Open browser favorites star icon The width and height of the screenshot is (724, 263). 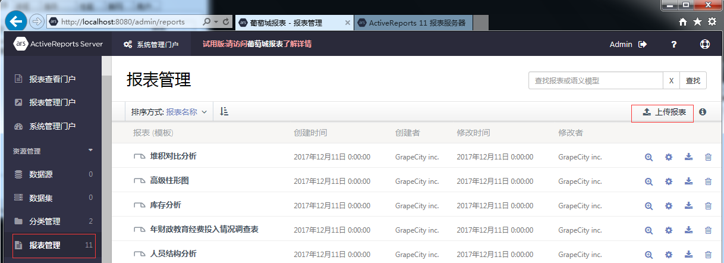[x=697, y=21]
